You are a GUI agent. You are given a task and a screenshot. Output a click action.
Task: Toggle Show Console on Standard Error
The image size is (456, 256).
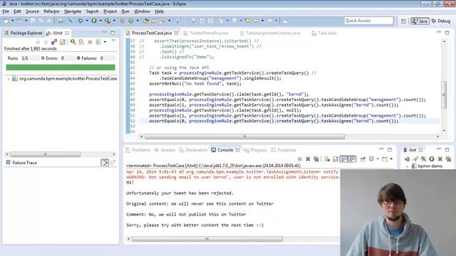tap(352, 159)
